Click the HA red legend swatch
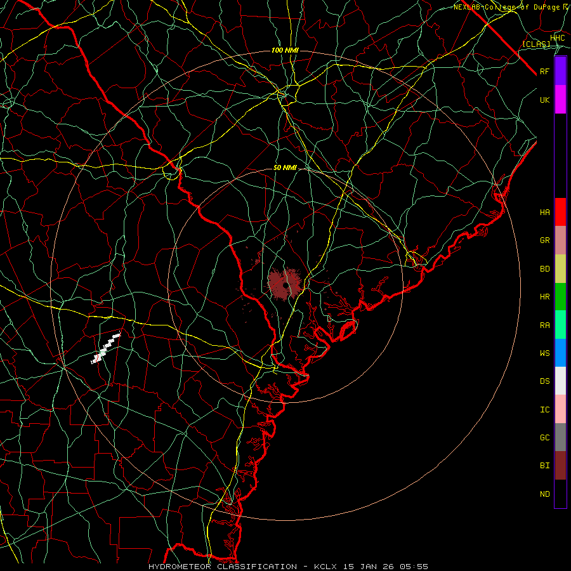 click(x=560, y=212)
